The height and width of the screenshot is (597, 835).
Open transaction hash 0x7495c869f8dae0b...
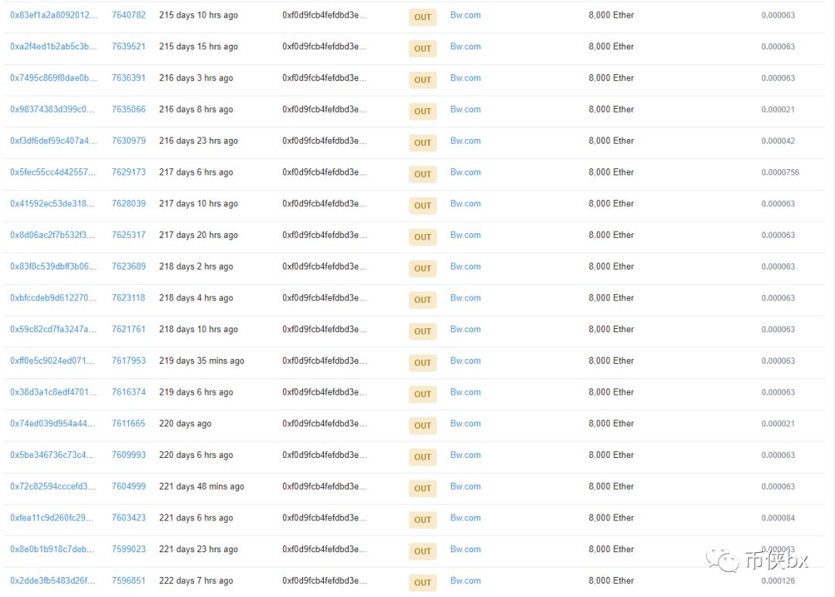tap(53, 78)
